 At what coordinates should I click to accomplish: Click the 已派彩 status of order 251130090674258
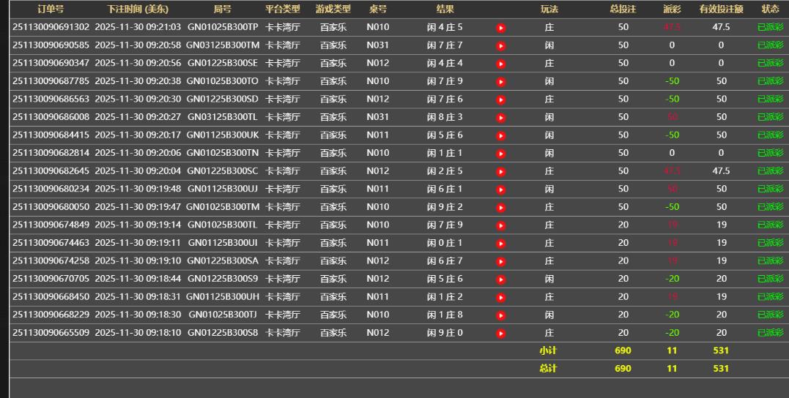(770, 261)
